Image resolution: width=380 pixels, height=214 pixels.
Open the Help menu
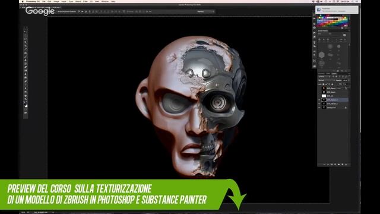tap(113, 1)
